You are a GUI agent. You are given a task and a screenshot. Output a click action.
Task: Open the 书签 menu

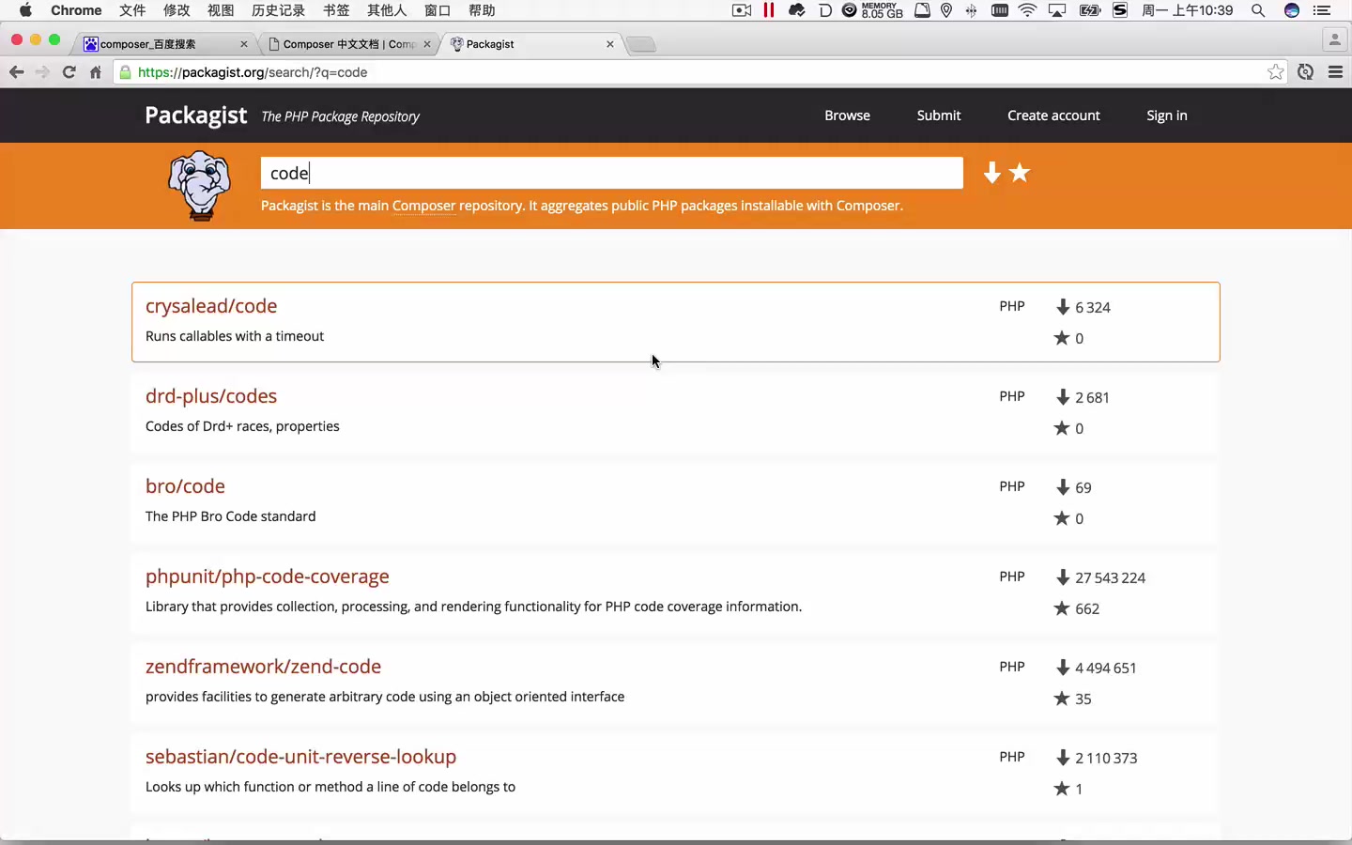[x=336, y=10]
